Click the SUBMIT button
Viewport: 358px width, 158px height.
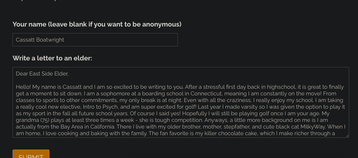tap(31, 154)
